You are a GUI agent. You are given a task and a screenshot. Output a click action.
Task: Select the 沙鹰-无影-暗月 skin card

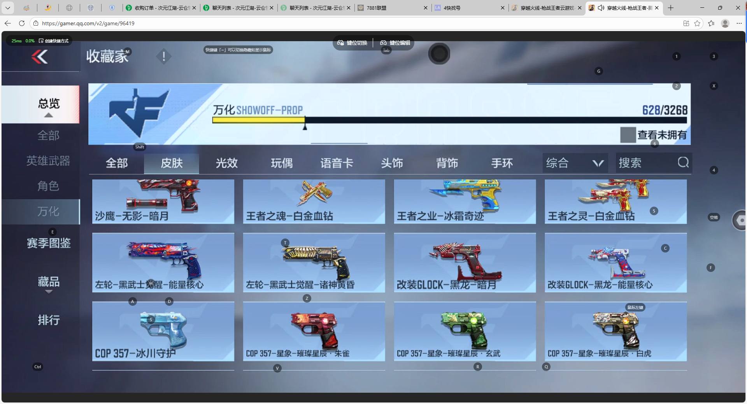click(x=163, y=201)
